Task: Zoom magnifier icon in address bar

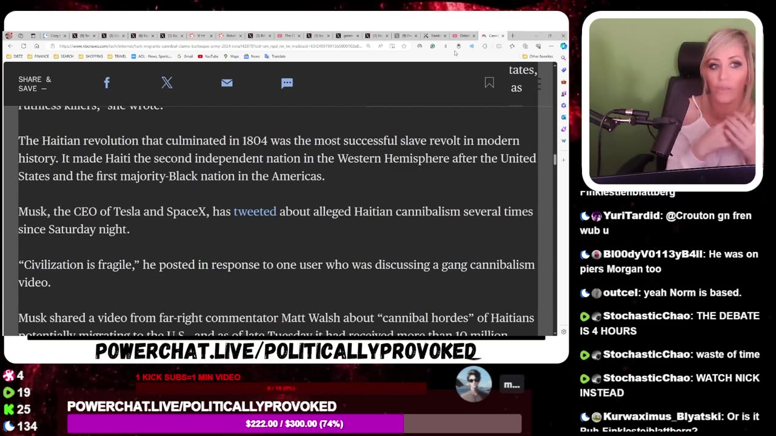Action: coord(368,46)
